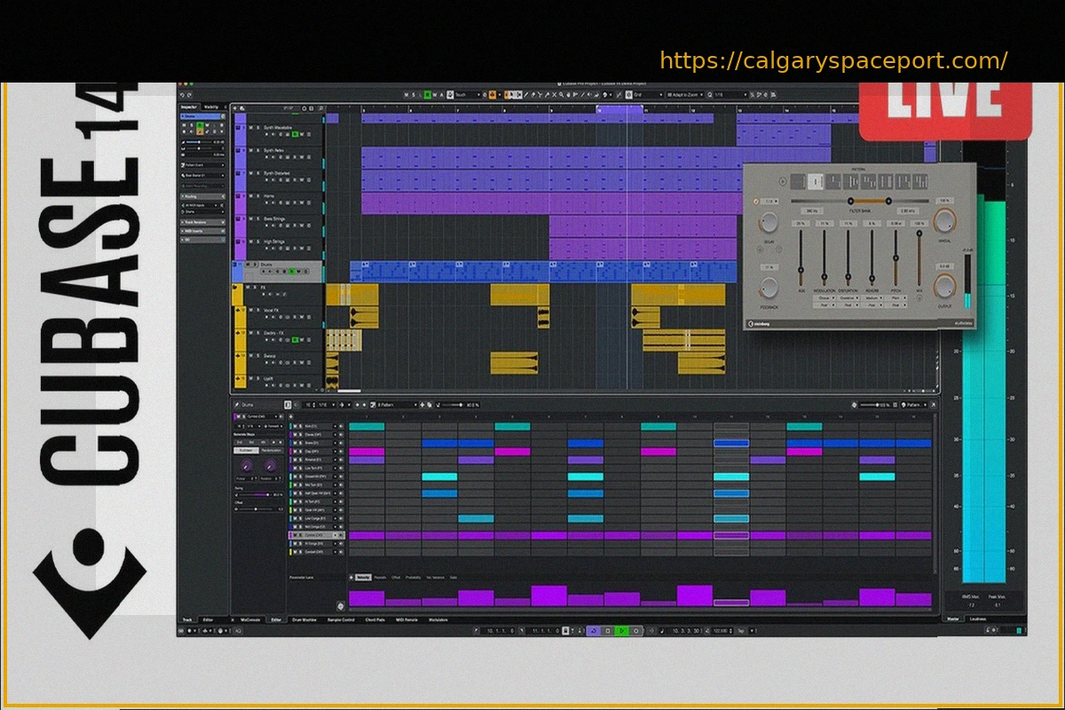Switch to the Visibility tab

tap(211, 106)
